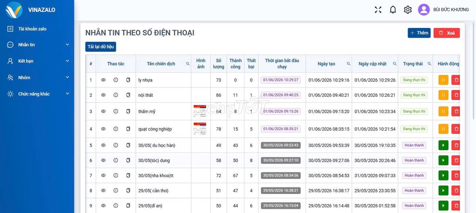
Task: Click the 'Thêm' button
Action: [x=419, y=33]
